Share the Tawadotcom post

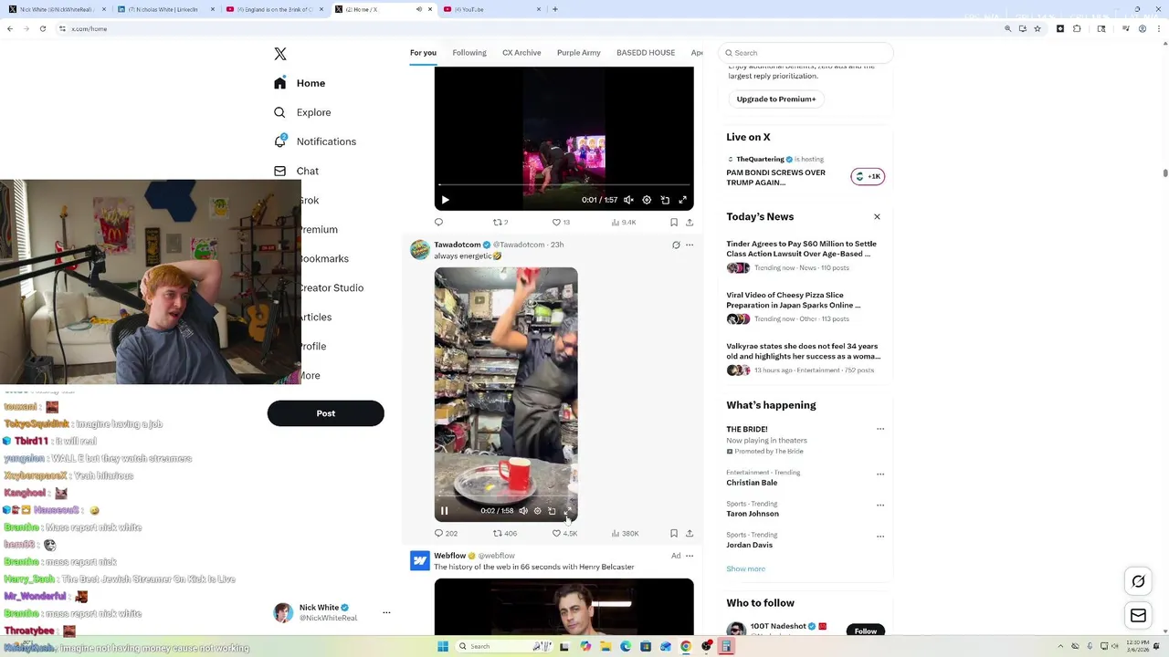[690, 533]
